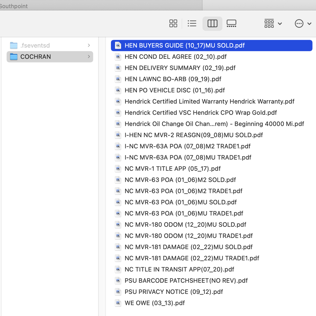Screen dimensions: 316x316
Task: Select column view mode
Action: coord(212,23)
